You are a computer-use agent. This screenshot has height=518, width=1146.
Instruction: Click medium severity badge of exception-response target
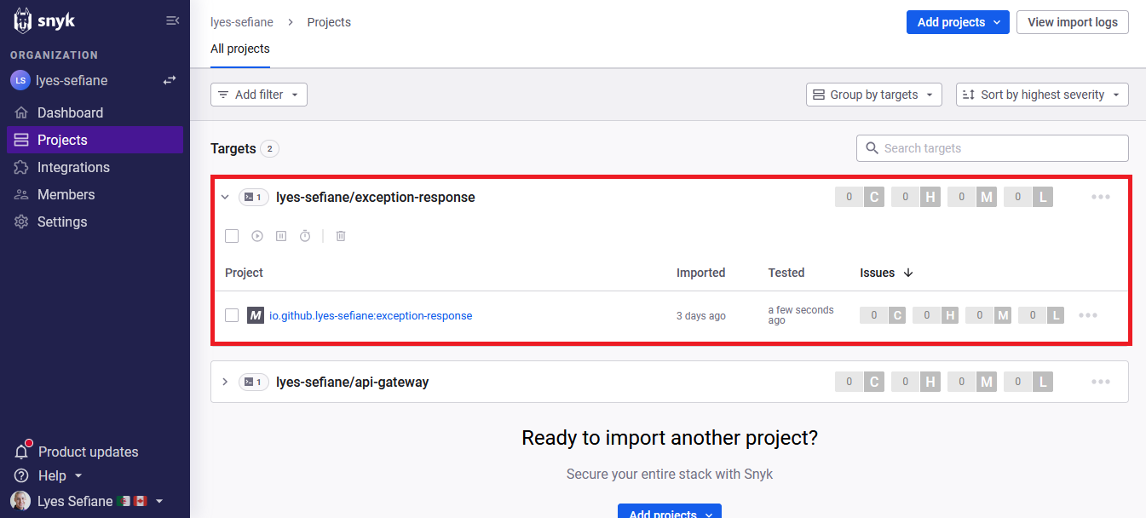tap(972, 197)
